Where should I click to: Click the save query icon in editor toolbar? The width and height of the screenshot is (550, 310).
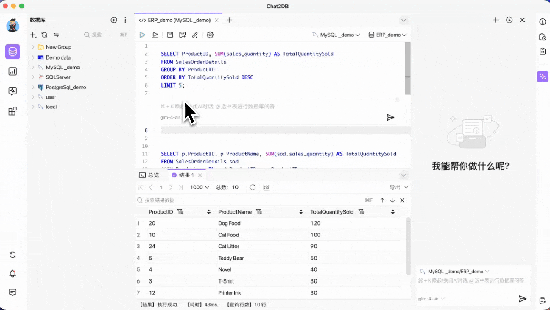pyautogui.click(x=170, y=35)
